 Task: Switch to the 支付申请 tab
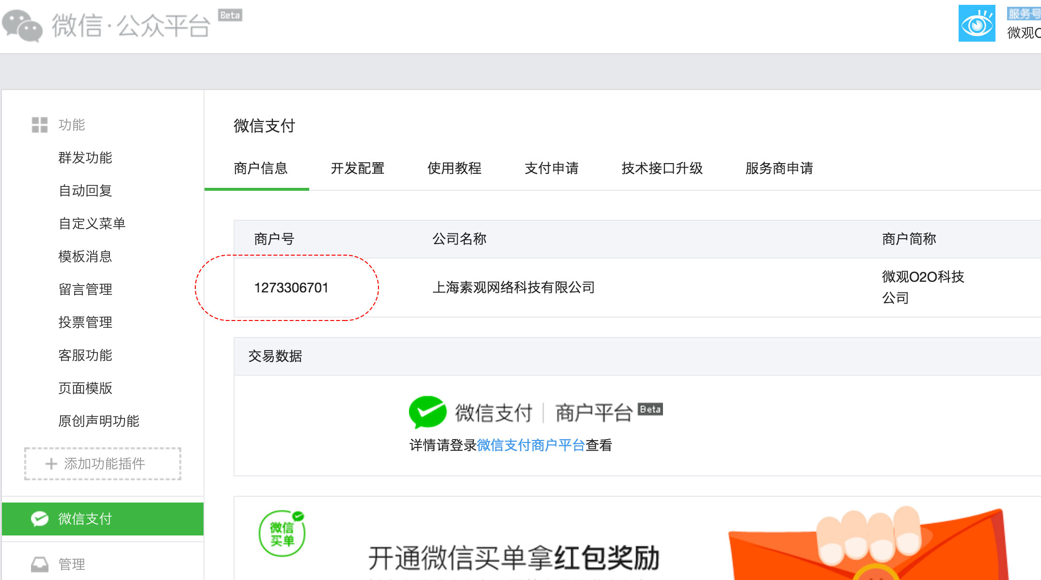[551, 168]
